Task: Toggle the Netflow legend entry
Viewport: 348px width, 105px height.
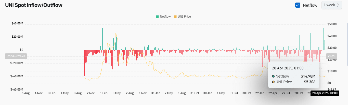Action: (x=163, y=17)
